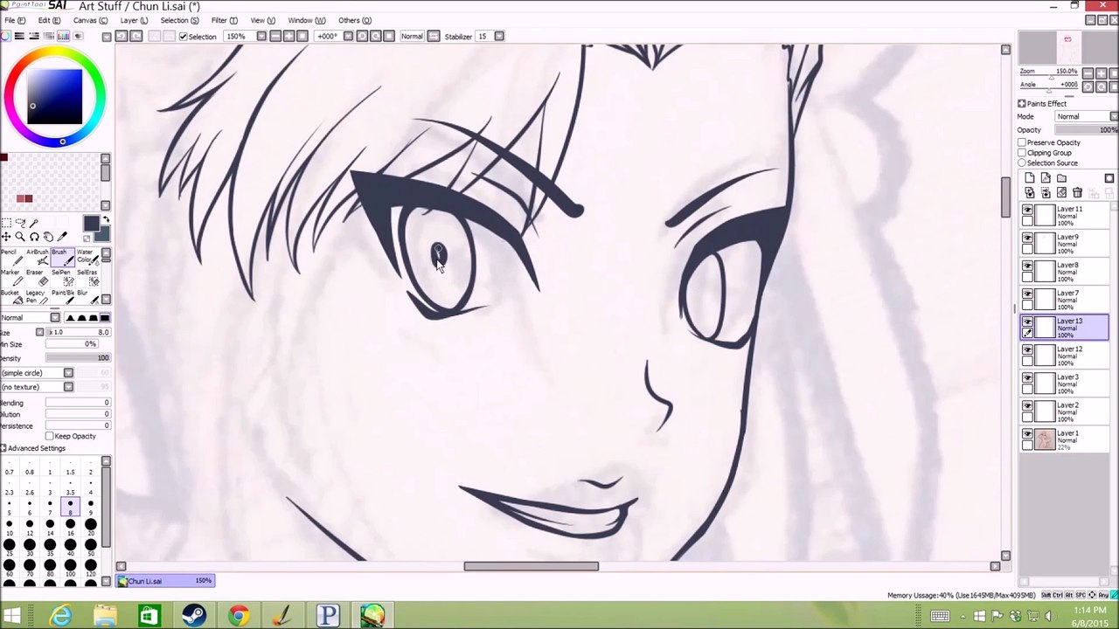The height and width of the screenshot is (629, 1119).
Task: Select the Eraser tool
Action: point(37,278)
